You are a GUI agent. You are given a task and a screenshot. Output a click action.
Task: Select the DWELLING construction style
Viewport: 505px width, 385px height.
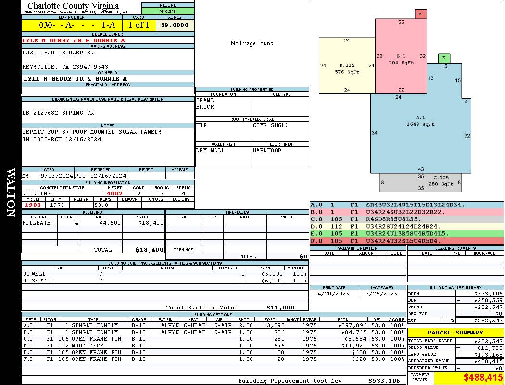click(x=37, y=193)
